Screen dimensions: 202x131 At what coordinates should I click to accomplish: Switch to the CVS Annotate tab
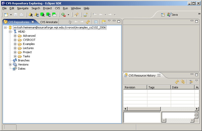pos(49,22)
